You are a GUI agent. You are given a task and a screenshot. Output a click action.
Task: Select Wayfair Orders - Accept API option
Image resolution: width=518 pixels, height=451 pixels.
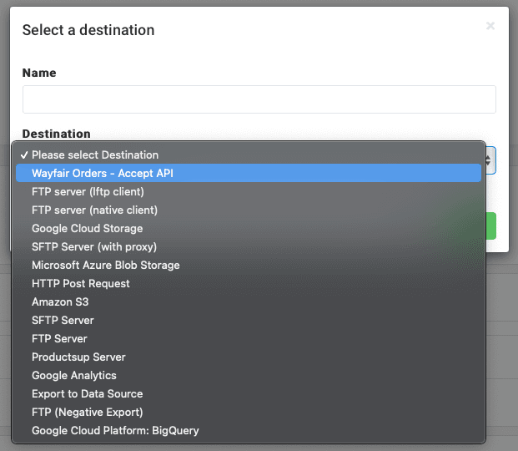click(103, 173)
